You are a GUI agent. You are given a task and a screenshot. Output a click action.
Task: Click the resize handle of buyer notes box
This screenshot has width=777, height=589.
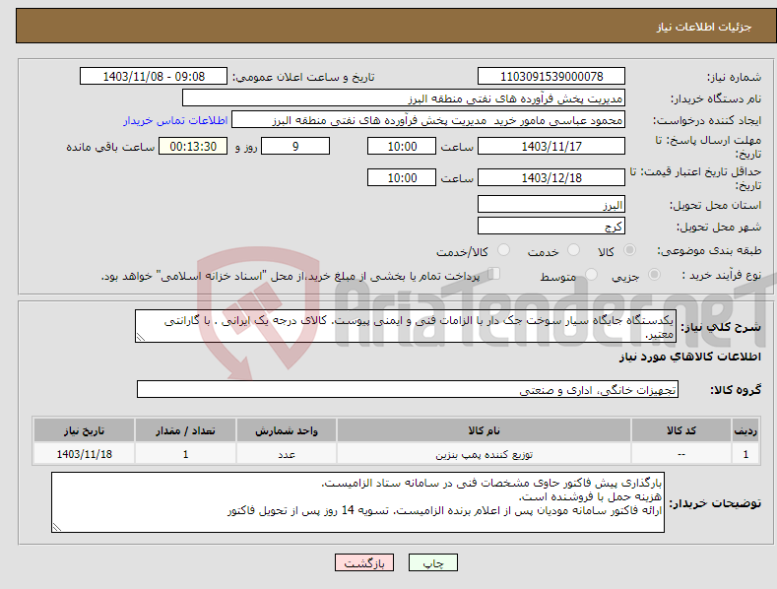pyautogui.click(x=57, y=528)
